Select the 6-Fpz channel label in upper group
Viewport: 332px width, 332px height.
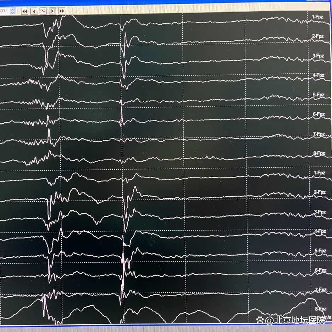(x=318, y=114)
